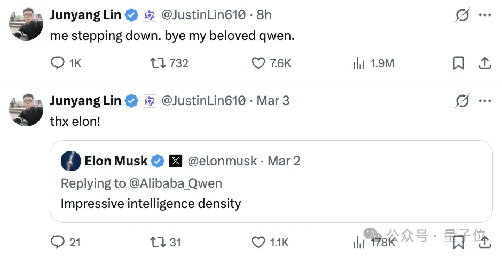Open Elon Musk's quoted tweet card
The width and height of the screenshot is (502, 256).
point(271,203)
